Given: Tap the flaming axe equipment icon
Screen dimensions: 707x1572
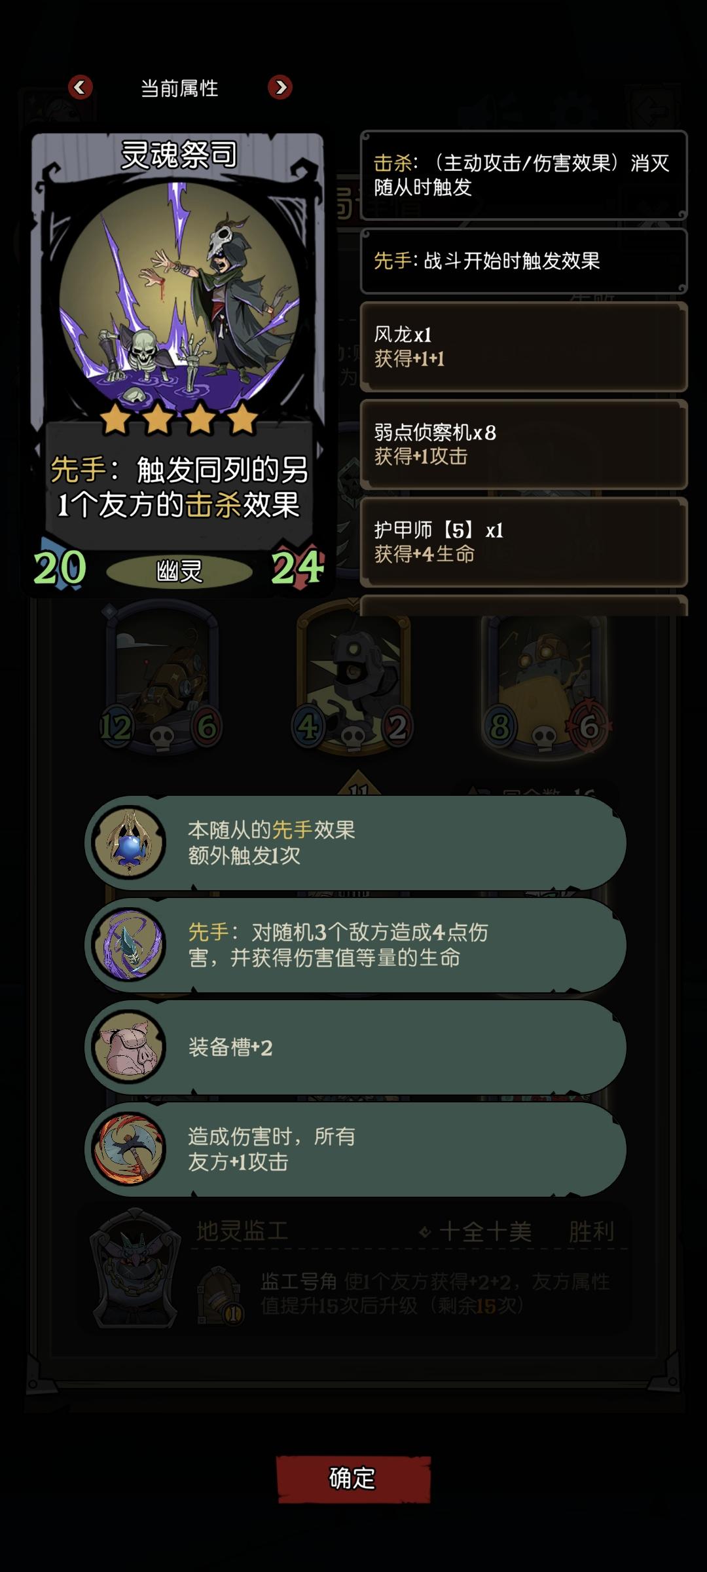Looking at the screenshot, I should point(130,1150).
